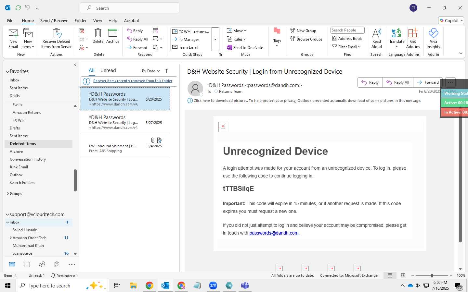
Task: Open the Acrobat tab
Action: 132,20
